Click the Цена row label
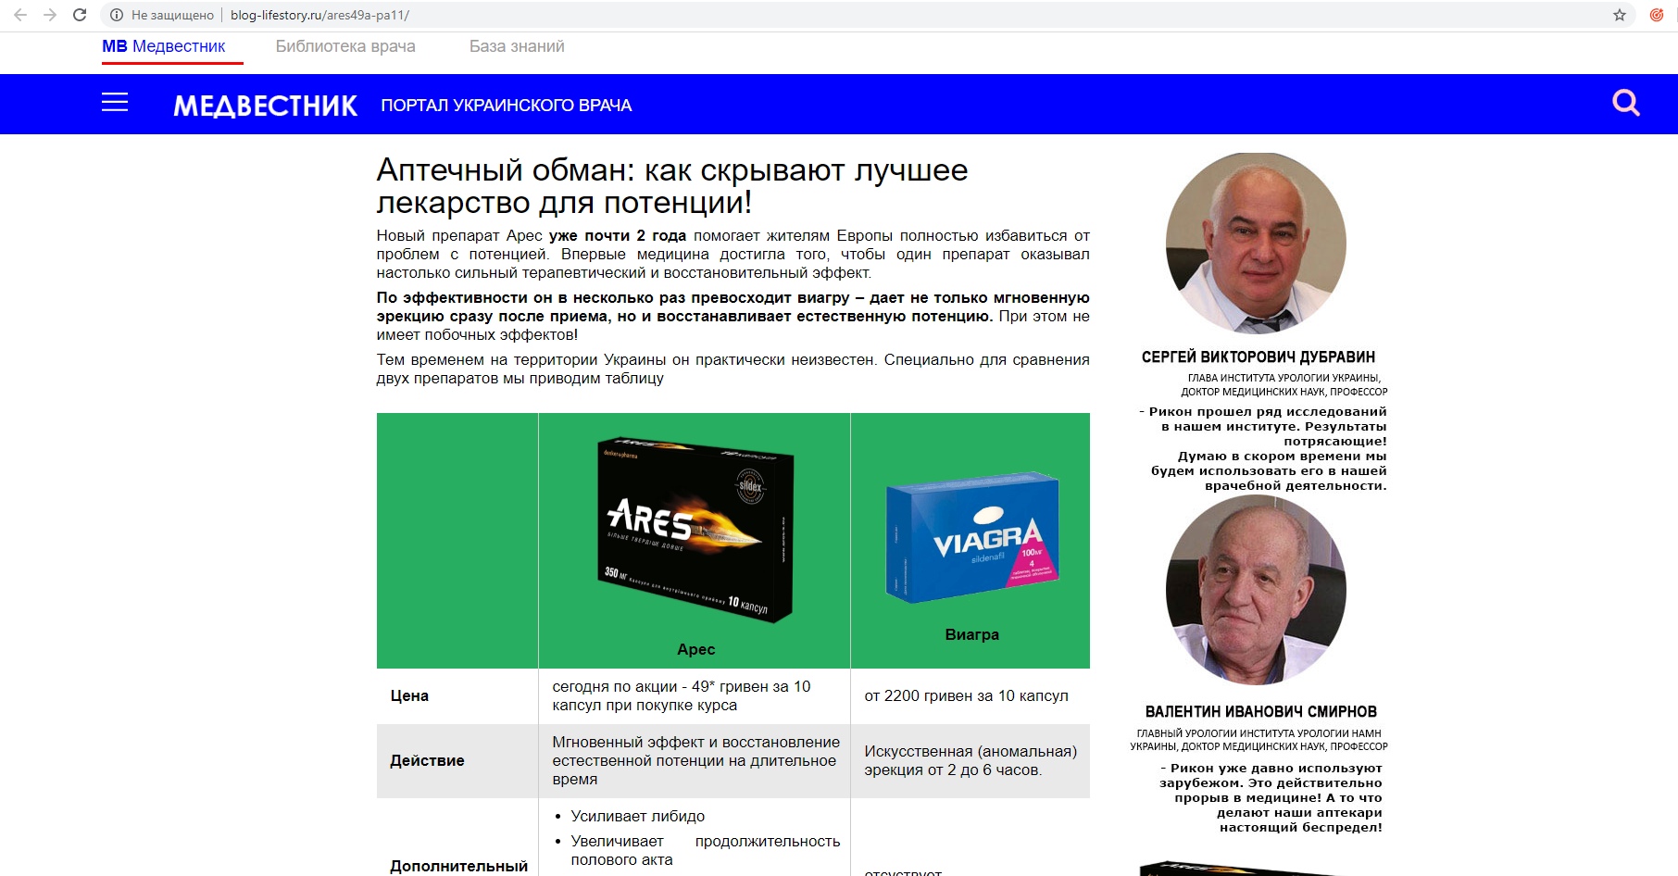The height and width of the screenshot is (876, 1678). point(409,696)
